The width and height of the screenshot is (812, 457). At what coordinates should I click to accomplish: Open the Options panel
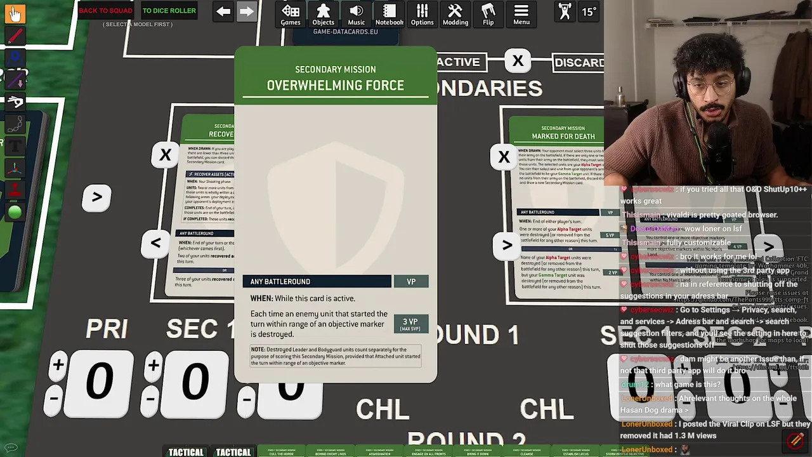[422, 15]
